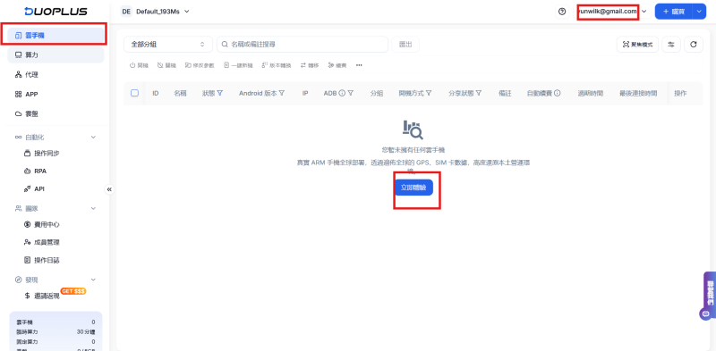The image size is (716, 351).
Task: Open the arrow dropdown beside 購買
Action: [699, 12]
